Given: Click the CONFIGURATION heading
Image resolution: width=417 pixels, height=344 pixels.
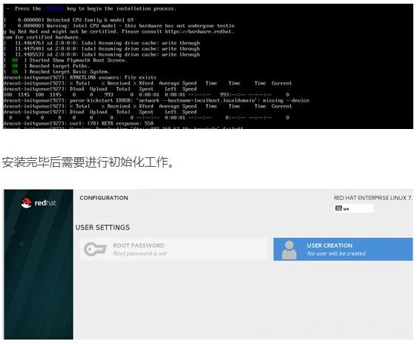Looking at the screenshot, I should click(x=104, y=198).
